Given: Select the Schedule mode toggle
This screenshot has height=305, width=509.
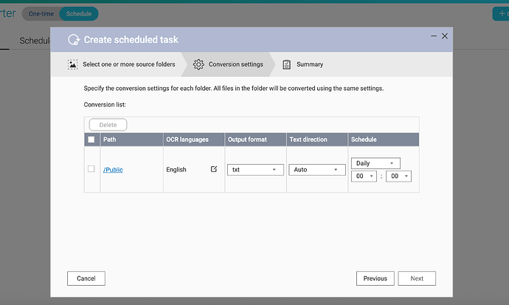Looking at the screenshot, I should click(79, 13).
